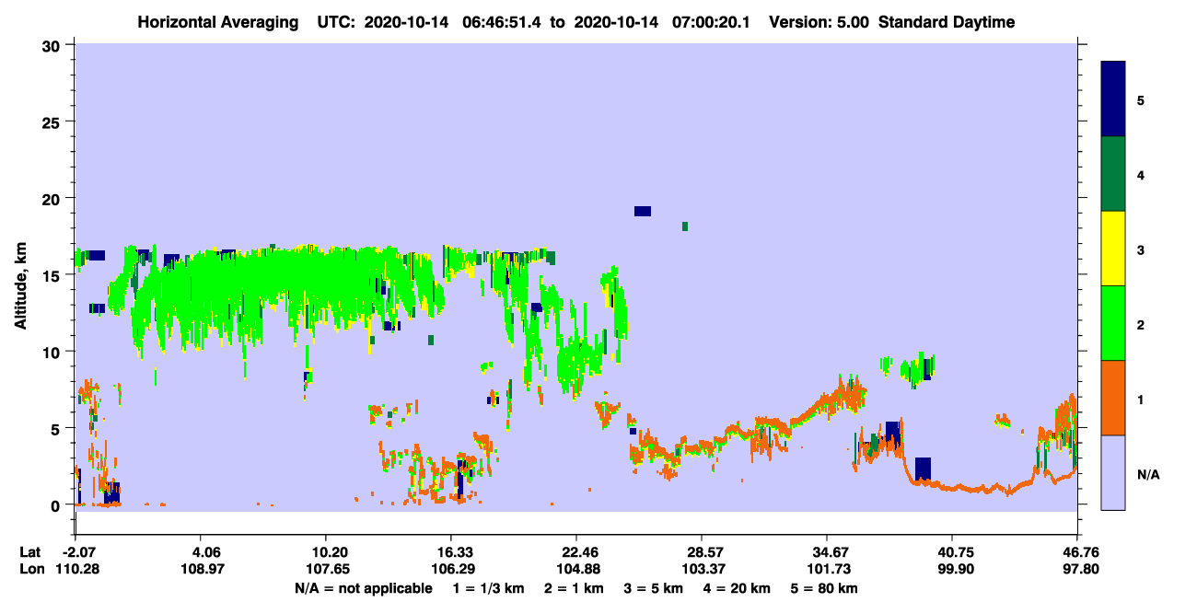Click colorbar label 2
The height and width of the screenshot is (614, 1197).
(1141, 325)
